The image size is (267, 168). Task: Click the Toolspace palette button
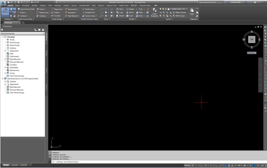[x=5, y=12]
